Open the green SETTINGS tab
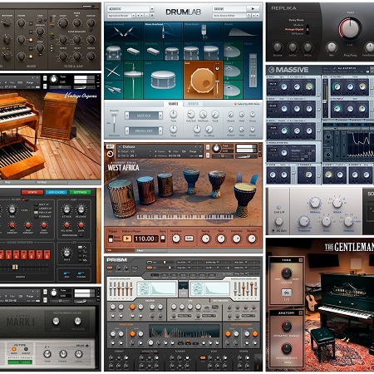 click(80, 192)
